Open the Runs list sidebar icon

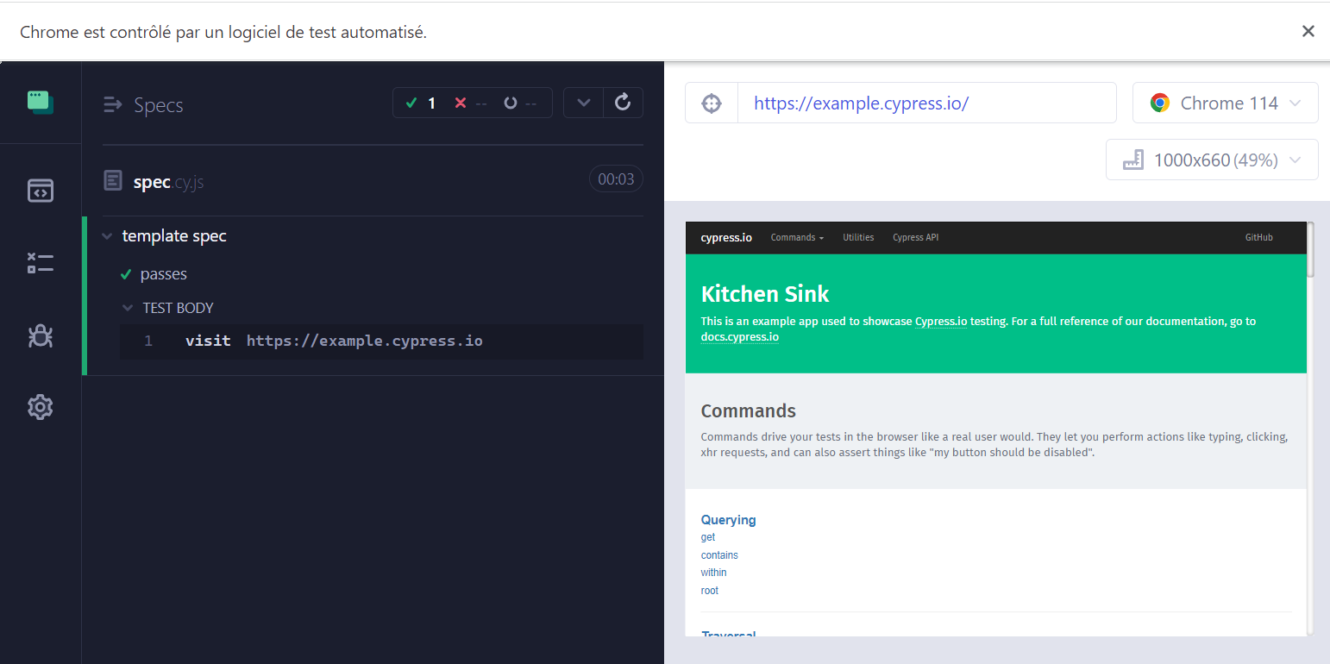[41, 263]
